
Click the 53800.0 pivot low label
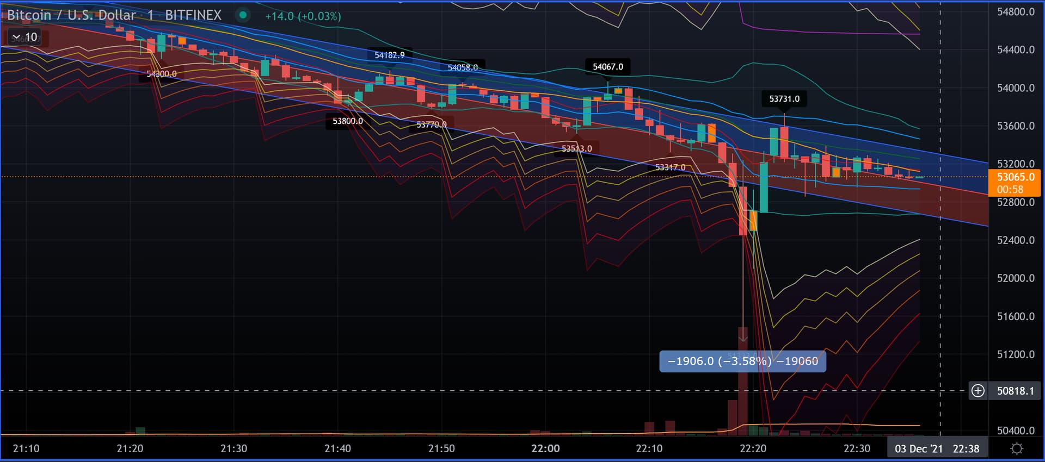[347, 121]
